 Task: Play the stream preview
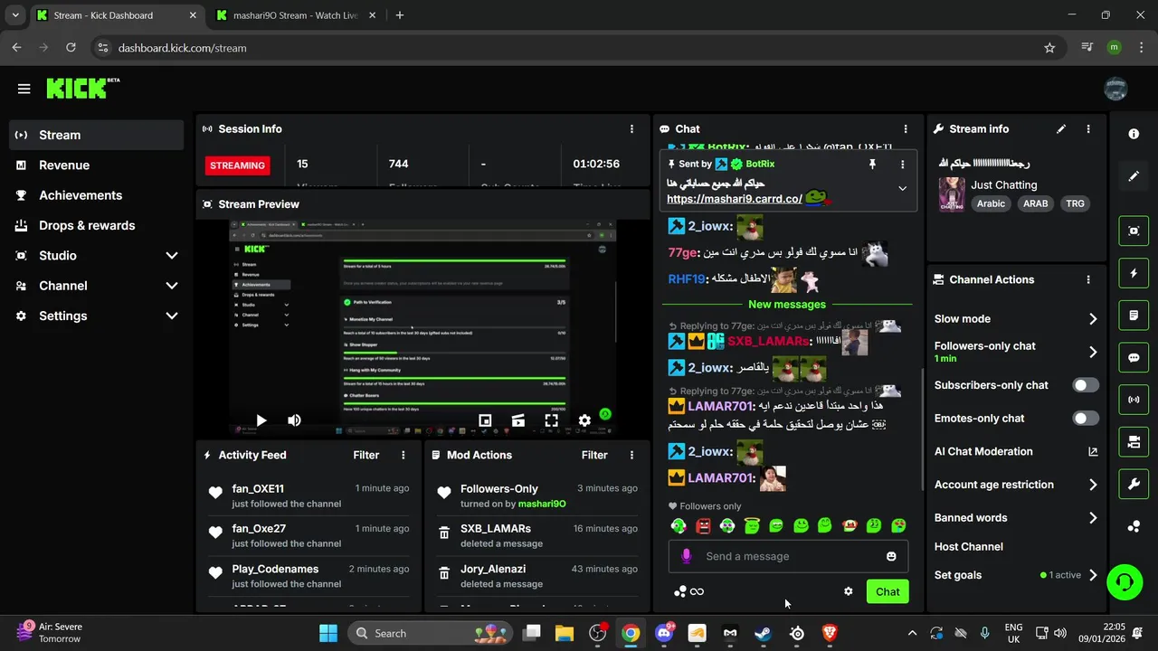tap(261, 420)
